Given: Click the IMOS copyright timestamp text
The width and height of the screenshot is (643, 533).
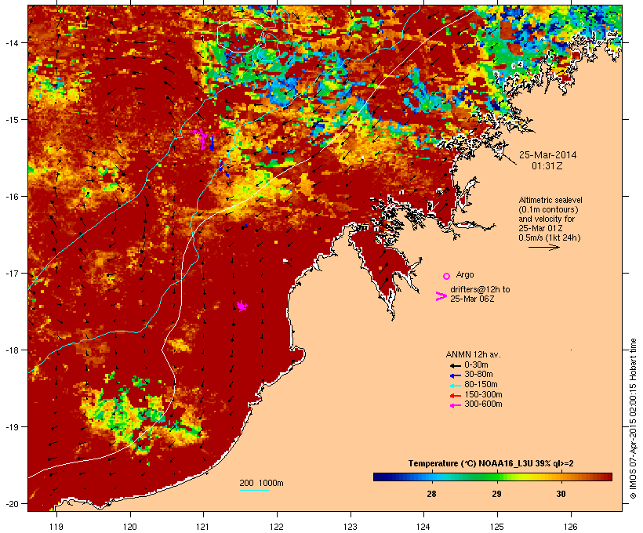Looking at the screenshot, I should tap(633, 419).
